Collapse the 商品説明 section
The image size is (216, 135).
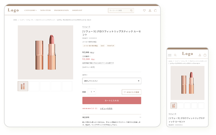coord(140,117)
